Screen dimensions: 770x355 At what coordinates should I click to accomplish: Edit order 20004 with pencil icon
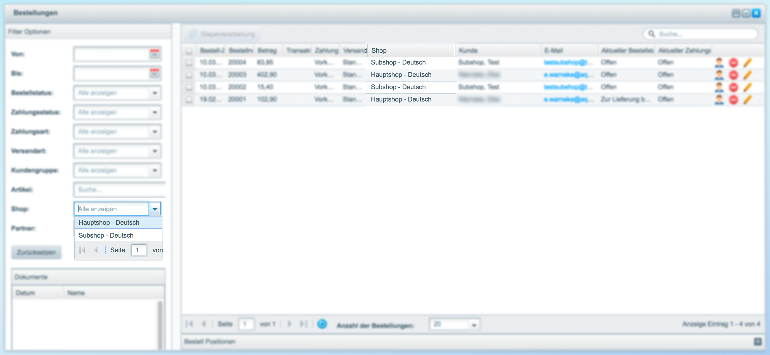point(748,63)
